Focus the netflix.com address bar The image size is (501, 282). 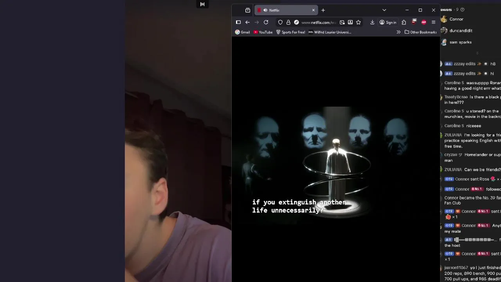[x=319, y=22]
